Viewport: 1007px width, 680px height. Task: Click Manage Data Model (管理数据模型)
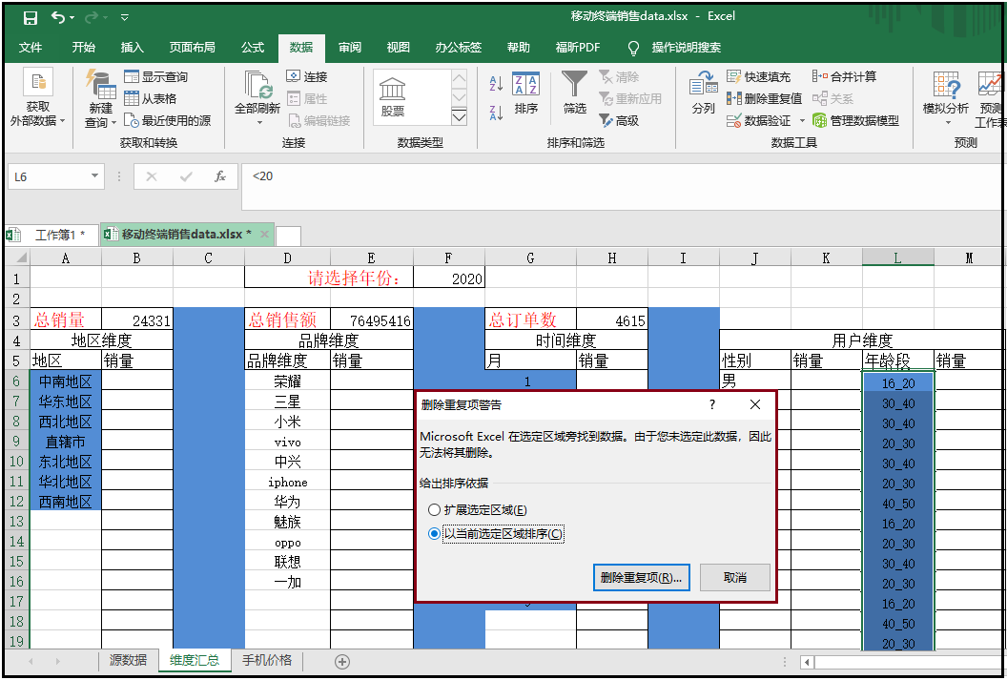855,121
